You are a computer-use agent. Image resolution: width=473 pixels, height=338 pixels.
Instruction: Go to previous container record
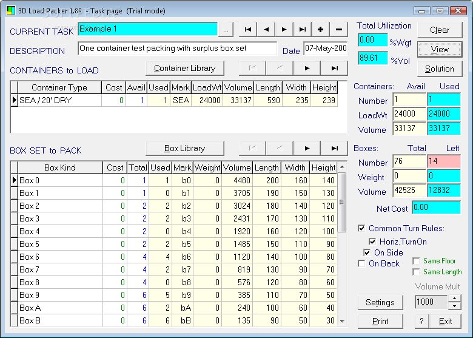tap(280, 68)
